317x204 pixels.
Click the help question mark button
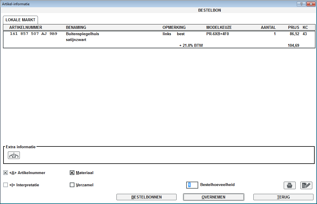[x=301, y=4]
